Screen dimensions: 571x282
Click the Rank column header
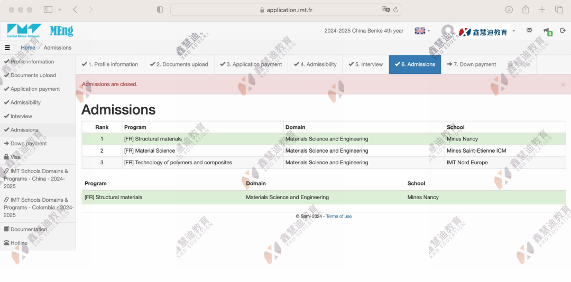tap(102, 127)
